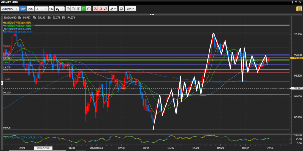Image resolution: width=303 pixels, height=151 pixels.
Task: Zoom out with the minus magnifier icon
Action: pyautogui.click(x=73, y=9)
